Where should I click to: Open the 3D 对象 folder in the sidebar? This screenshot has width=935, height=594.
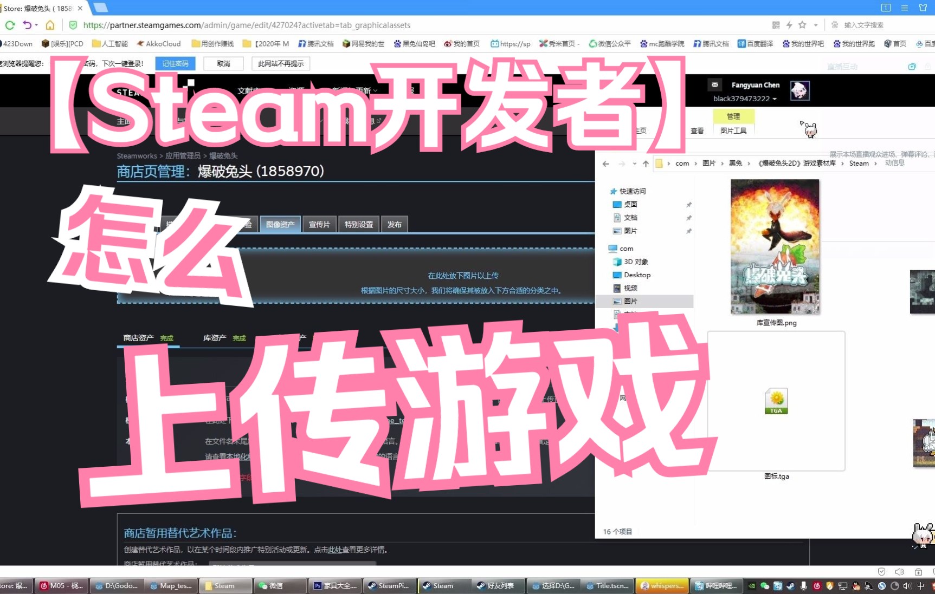click(x=636, y=262)
